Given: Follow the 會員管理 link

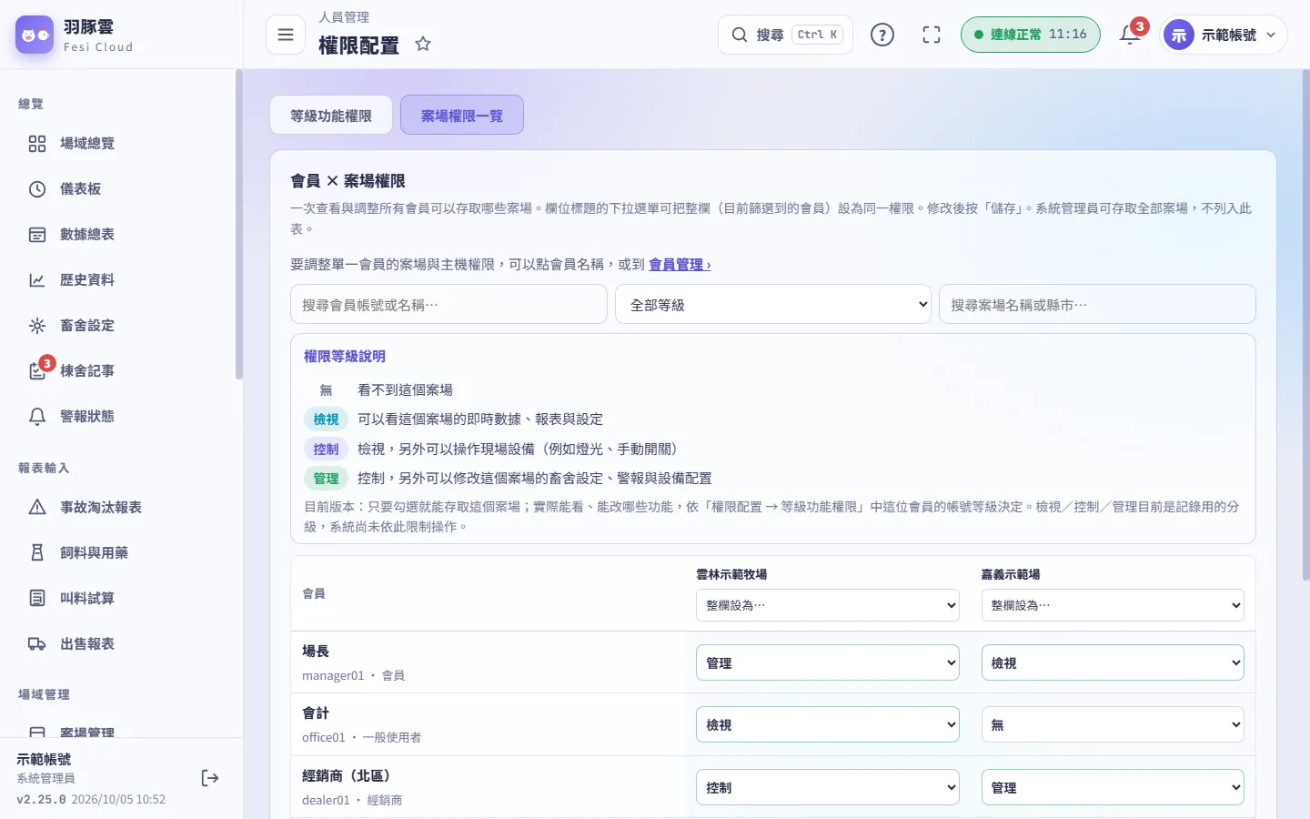Looking at the screenshot, I should pos(680,264).
